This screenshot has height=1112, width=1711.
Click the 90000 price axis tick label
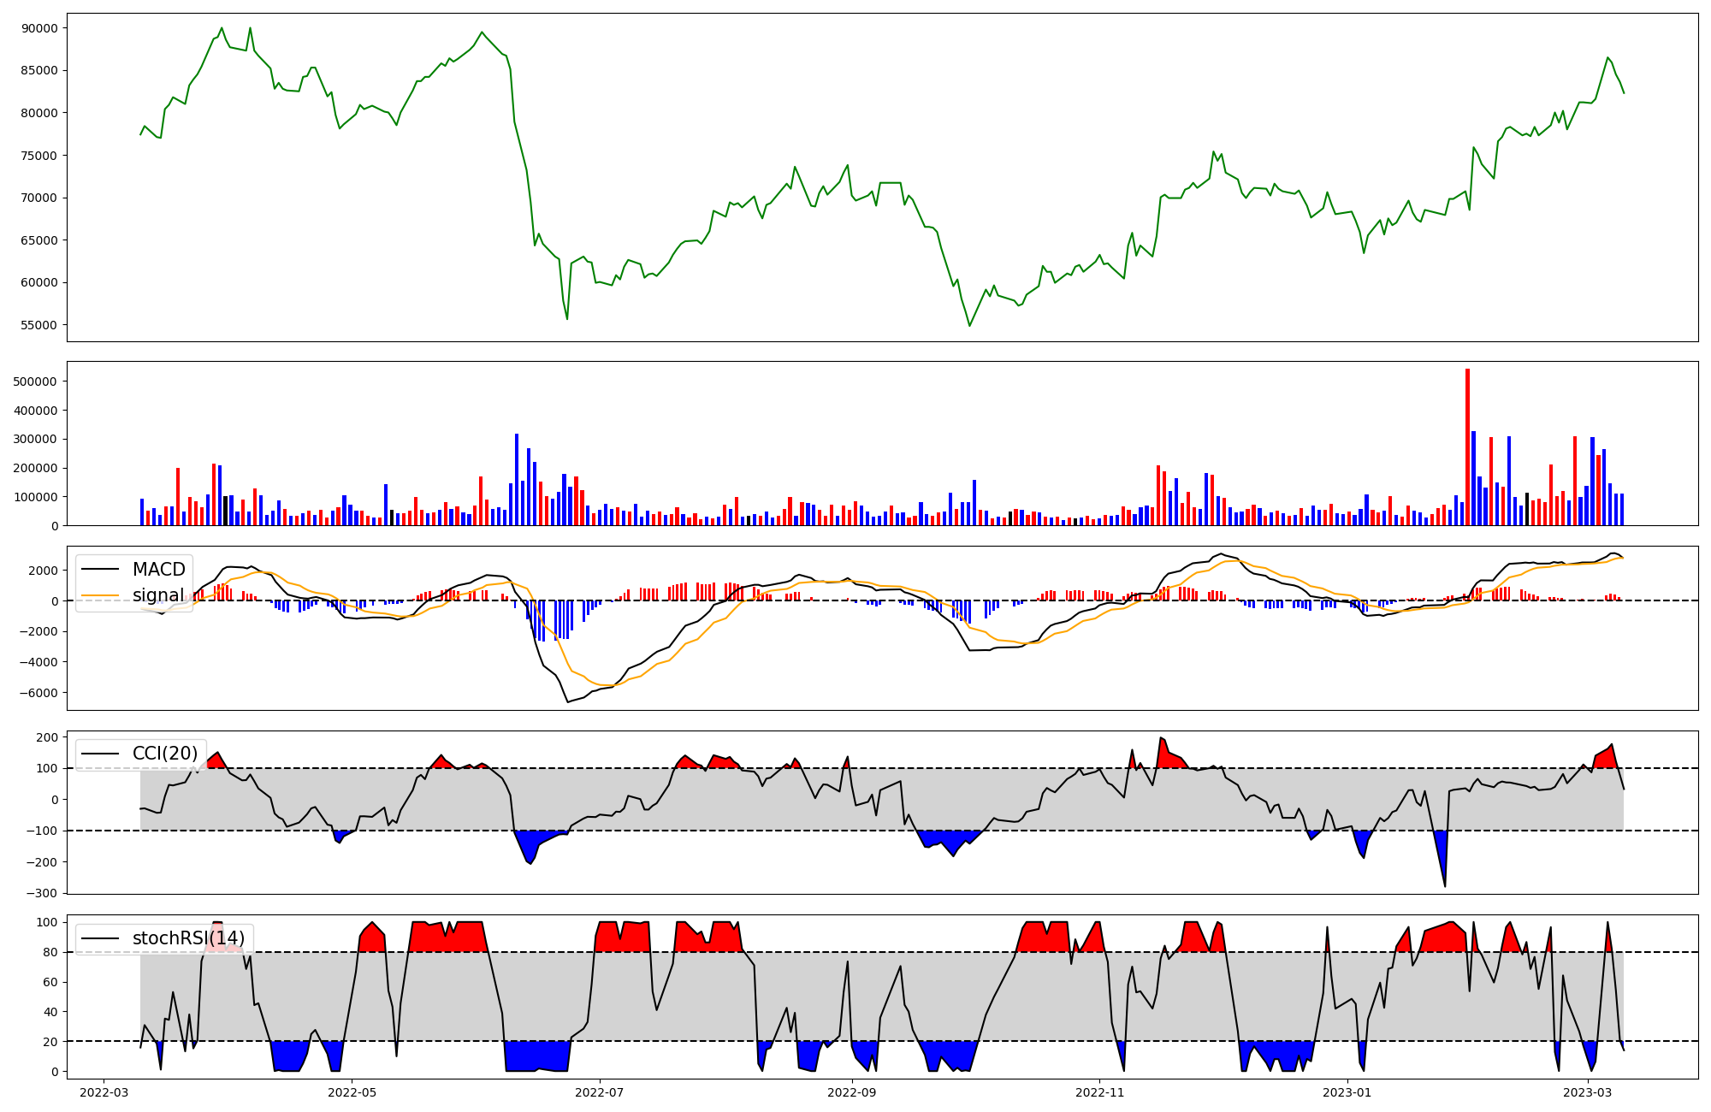coord(39,28)
